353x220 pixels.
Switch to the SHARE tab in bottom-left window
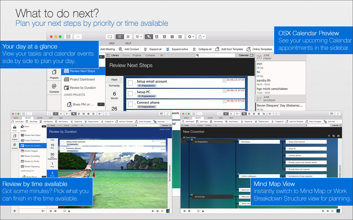click(x=40, y=118)
